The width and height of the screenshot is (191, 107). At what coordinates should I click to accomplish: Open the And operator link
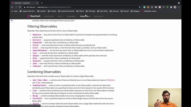[34, 80]
